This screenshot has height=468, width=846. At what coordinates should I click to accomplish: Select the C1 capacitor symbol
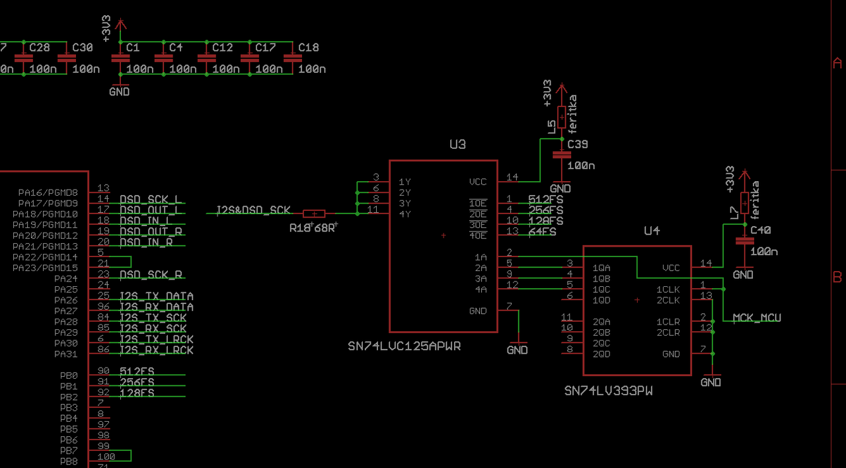(120, 58)
